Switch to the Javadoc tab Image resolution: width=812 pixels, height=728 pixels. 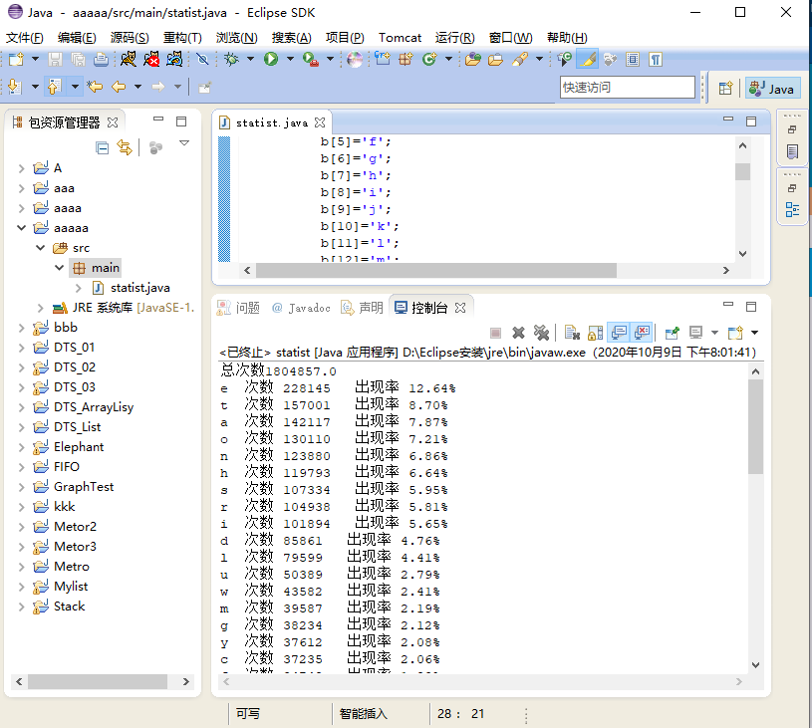point(302,308)
